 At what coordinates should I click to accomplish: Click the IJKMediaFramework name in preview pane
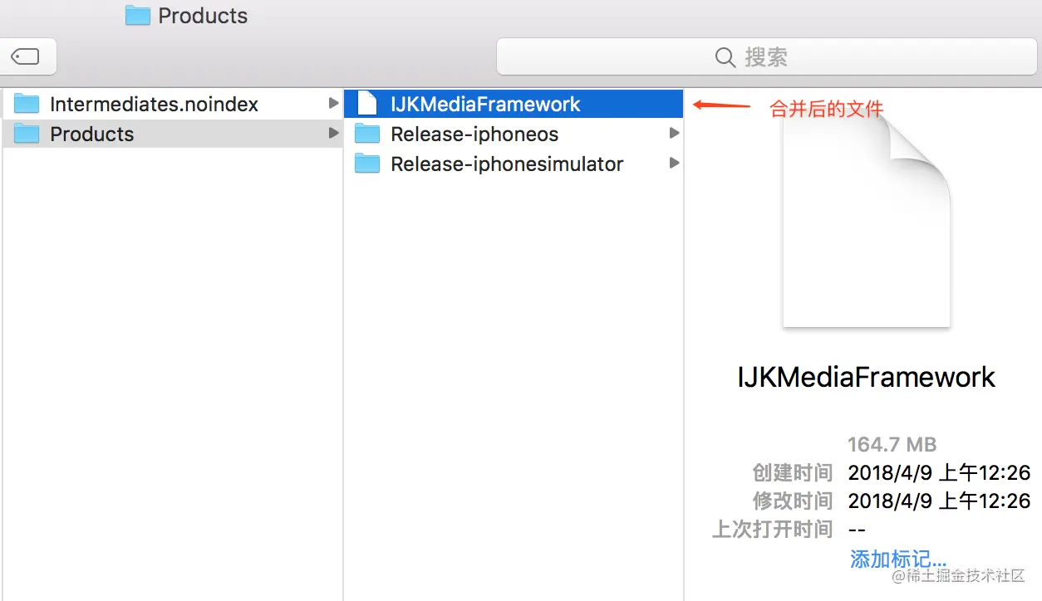point(866,378)
